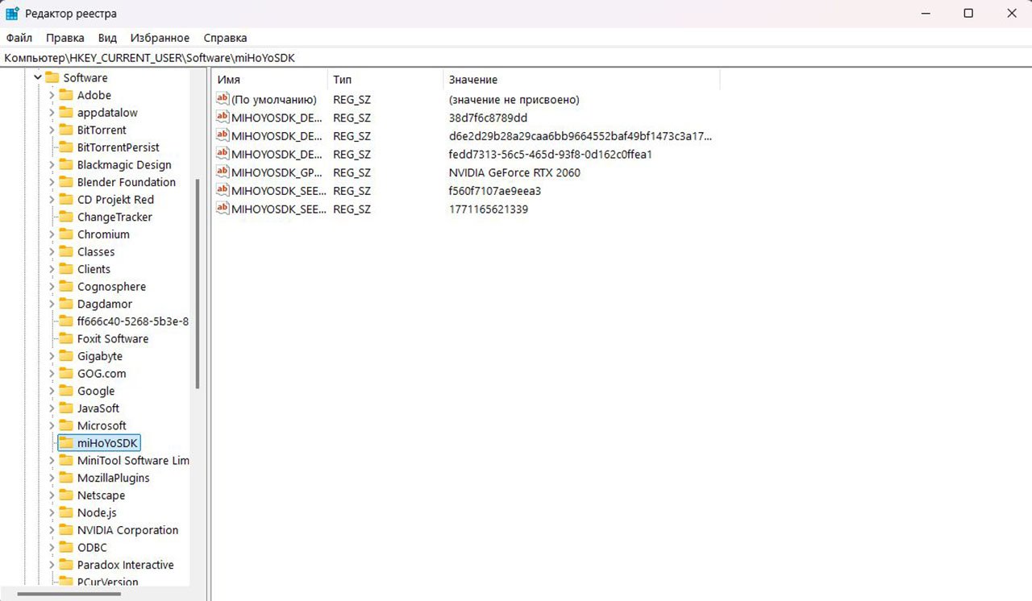Click the folder icon next to Adobe
The width and height of the screenshot is (1032, 601).
click(66, 95)
